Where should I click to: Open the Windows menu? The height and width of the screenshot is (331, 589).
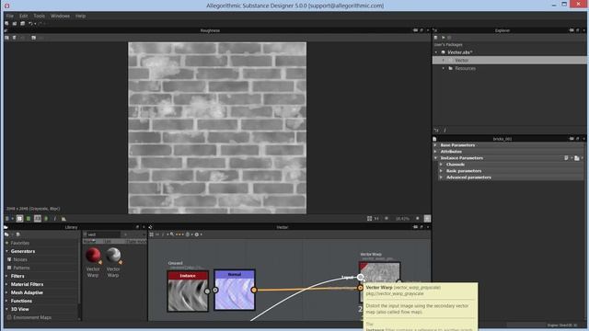(x=60, y=16)
